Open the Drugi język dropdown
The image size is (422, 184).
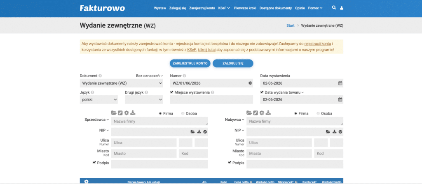(144, 99)
